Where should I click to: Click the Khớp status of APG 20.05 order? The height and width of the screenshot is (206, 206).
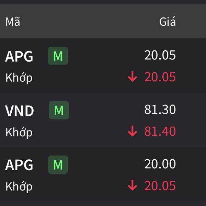click(19, 78)
